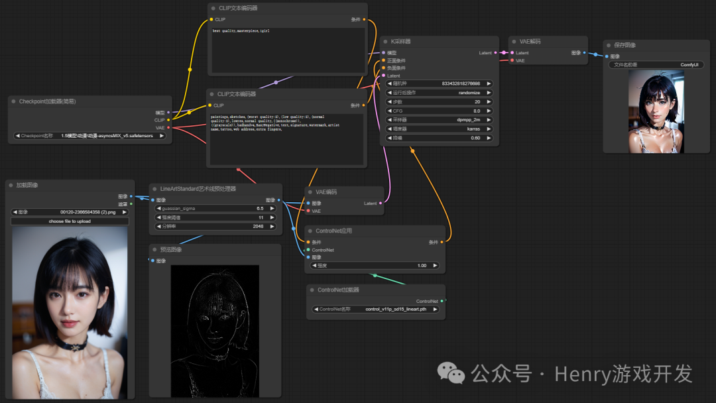
Task: Click CLIP input socket of 'best quality' encoder
Action: click(x=211, y=19)
